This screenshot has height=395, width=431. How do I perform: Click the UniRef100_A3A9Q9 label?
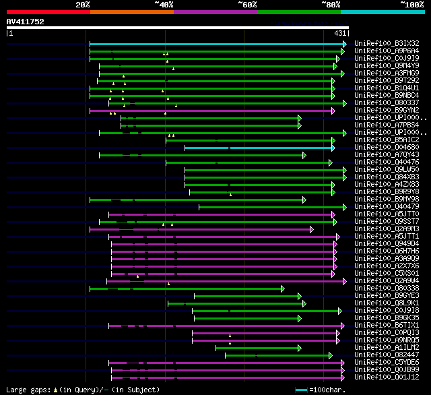(x=387, y=259)
